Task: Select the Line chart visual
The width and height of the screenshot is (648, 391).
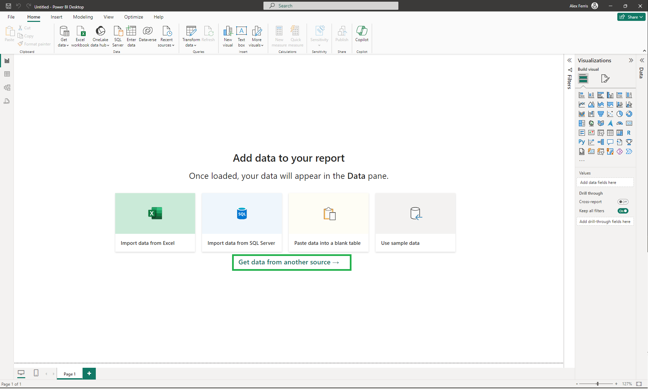Action: coord(582,104)
